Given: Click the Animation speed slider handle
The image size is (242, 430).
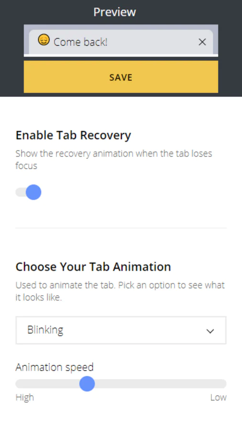Looking at the screenshot, I should tap(87, 384).
